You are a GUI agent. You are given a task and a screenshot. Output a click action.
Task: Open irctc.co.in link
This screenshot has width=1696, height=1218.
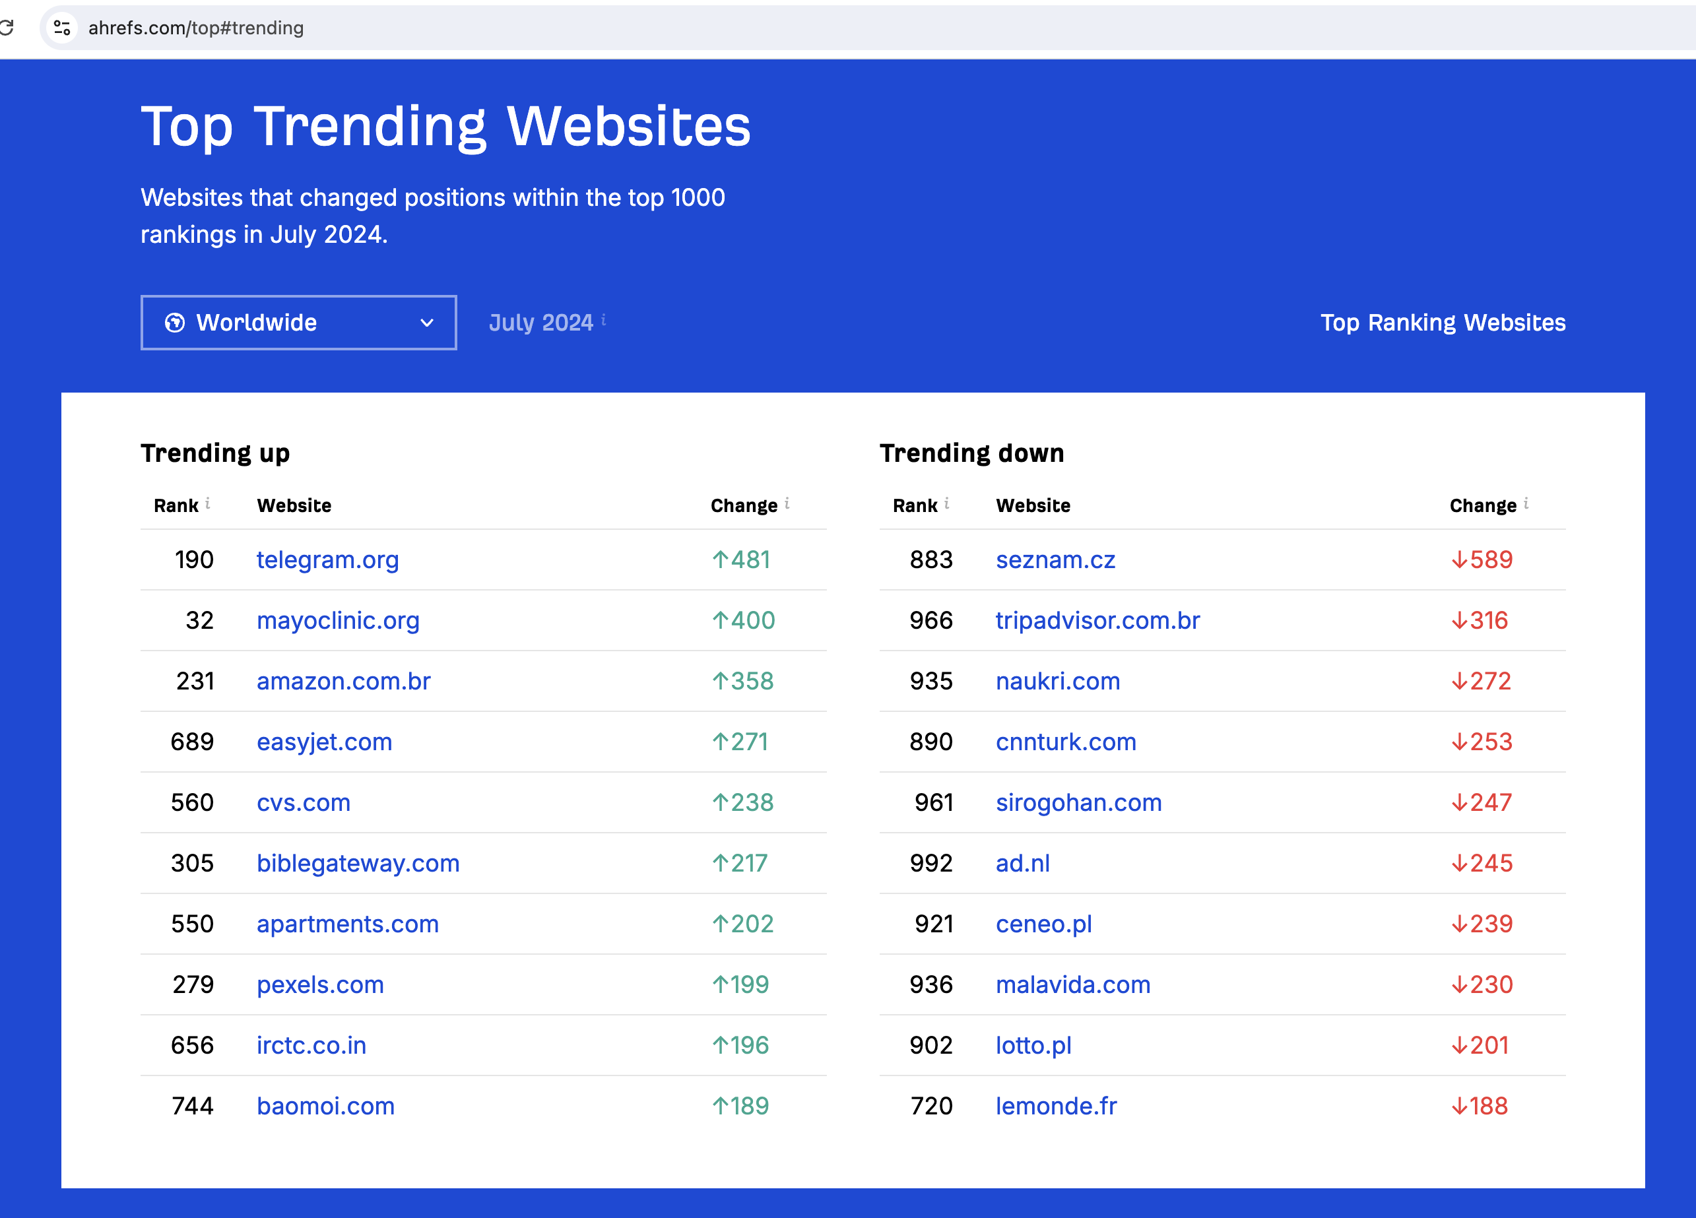point(311,1044)
